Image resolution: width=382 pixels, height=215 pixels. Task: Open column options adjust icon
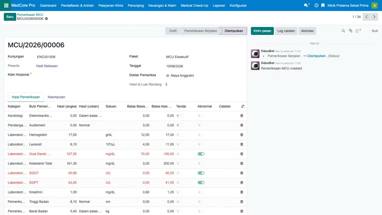click(243, 106)
